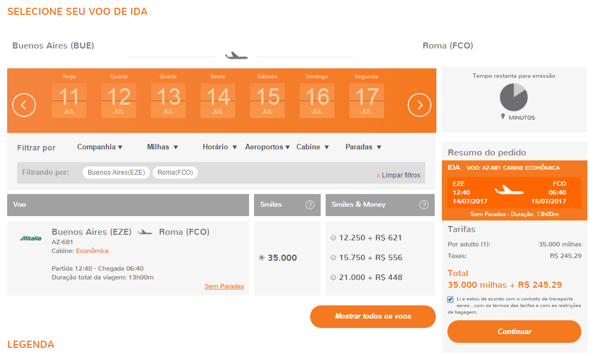Remove the Buenos Aires(EZE) filter chip
Image resolution: width=589 pixels, height=355 pixels.
click(116, 173)
